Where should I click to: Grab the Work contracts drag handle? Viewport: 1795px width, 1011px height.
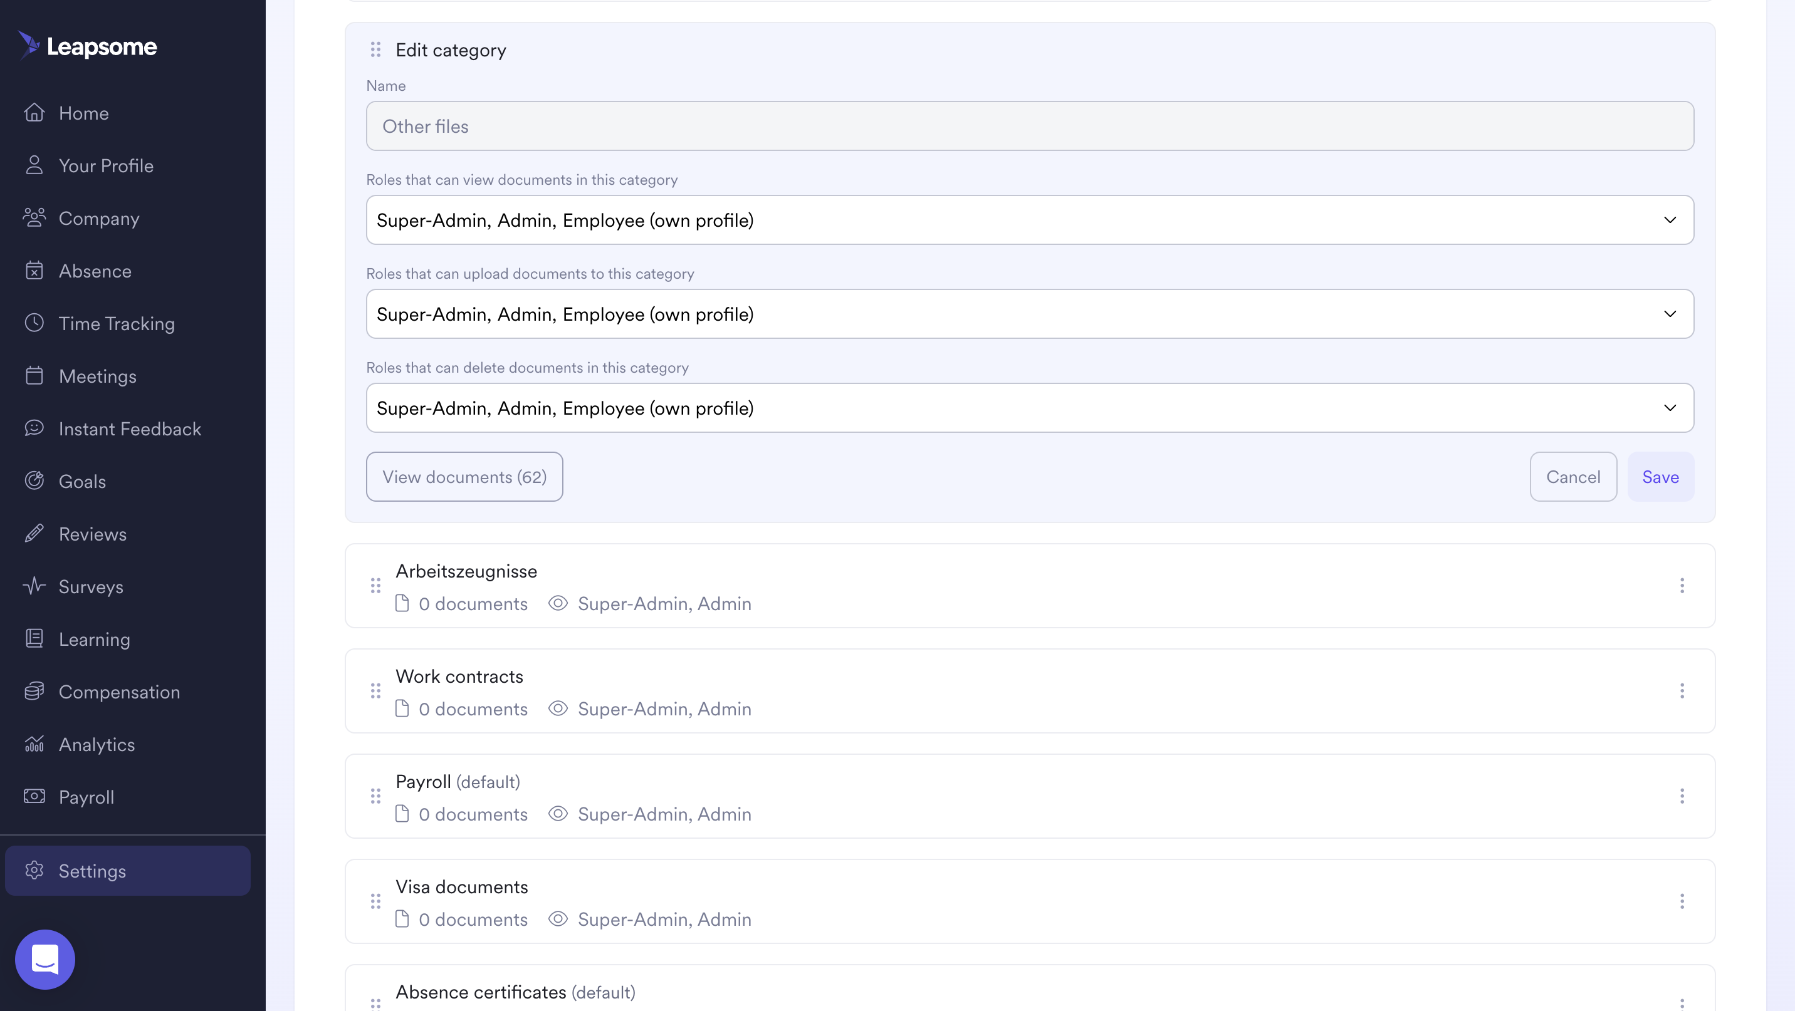[x=375, y=691]
